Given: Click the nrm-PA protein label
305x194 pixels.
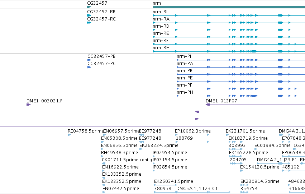Looking at the screenshot, I should (185, 64).
